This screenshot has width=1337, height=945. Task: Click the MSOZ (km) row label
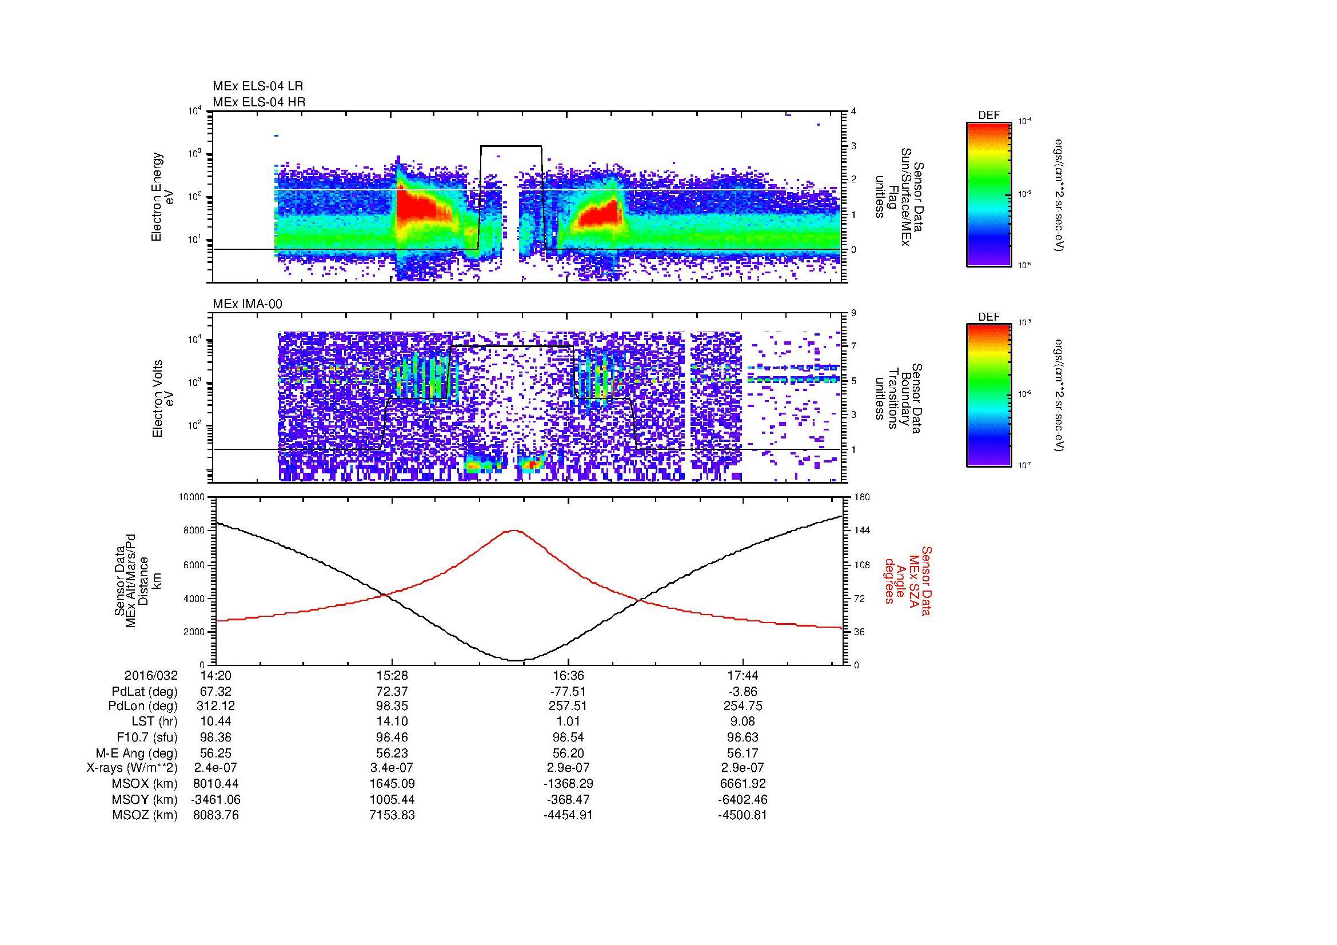point(145,815)
